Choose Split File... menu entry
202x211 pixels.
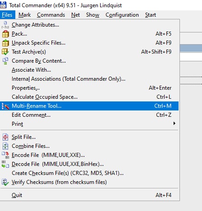(89, 137)
